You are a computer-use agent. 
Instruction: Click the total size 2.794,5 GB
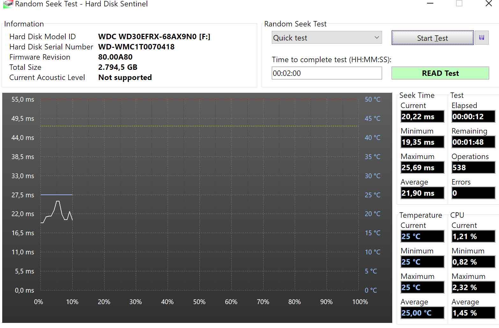tap(118, 67)
